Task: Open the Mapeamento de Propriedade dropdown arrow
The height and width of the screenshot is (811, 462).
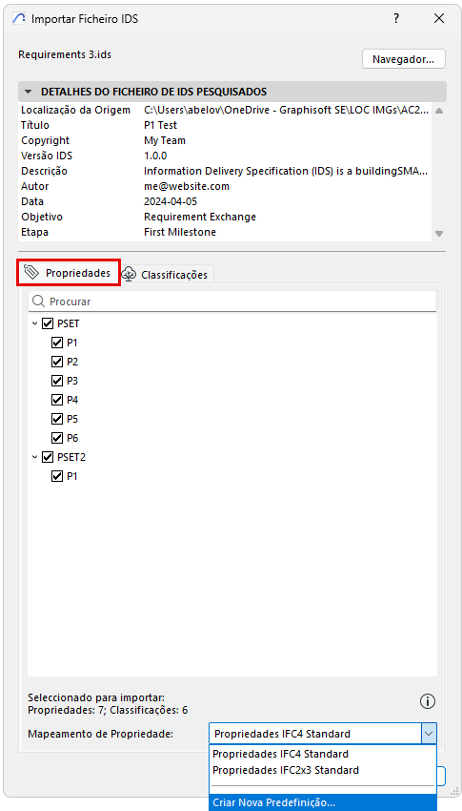Action: 429,734
